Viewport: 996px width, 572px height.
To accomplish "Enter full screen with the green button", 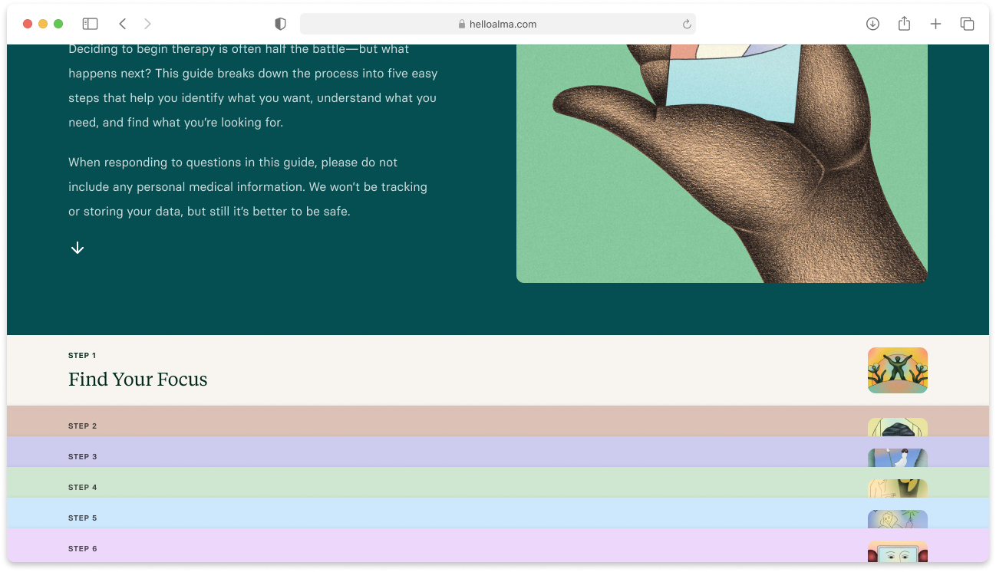I will pos(58,24).
